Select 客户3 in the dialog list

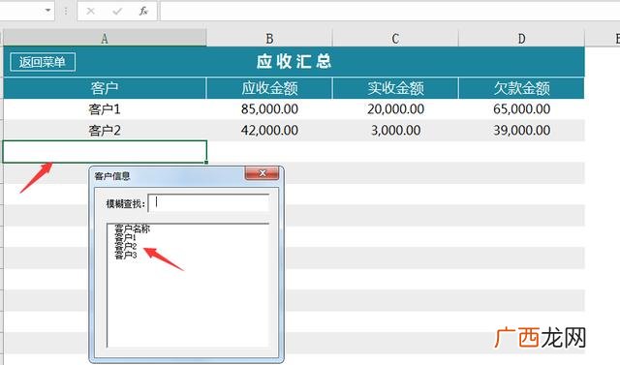125,256
